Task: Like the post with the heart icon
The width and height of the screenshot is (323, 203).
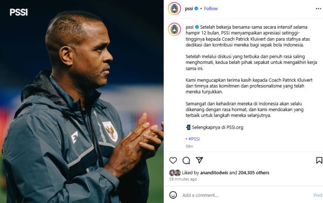Action: click(x=173, y=161)
